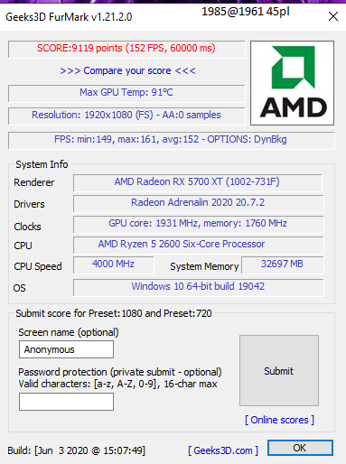Click the AMD Ryzen 5 2600 CPU field
This screenshot has height=464, width=346.
click(x=199, y=245)
